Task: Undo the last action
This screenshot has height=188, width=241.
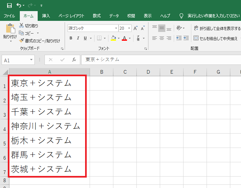Action: click(x=19, y=6)
